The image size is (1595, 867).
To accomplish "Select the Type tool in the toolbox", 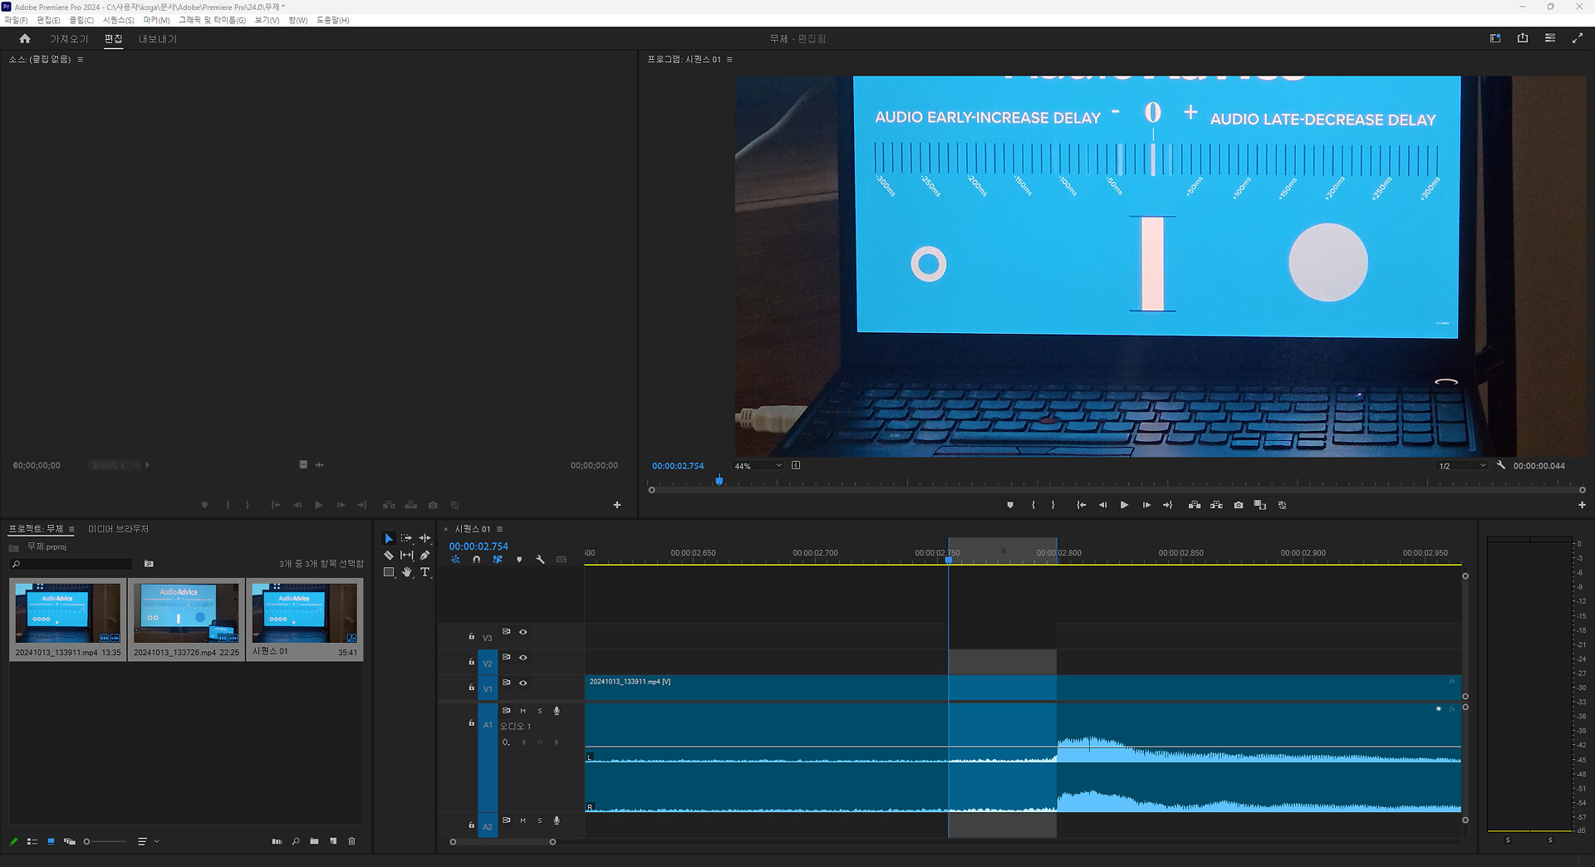I will [425, 572].
